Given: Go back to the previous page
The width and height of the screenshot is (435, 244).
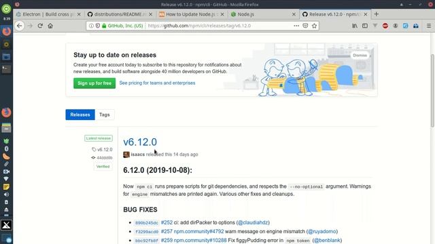Looking at the screenshot, I should [x=19, y=26].
